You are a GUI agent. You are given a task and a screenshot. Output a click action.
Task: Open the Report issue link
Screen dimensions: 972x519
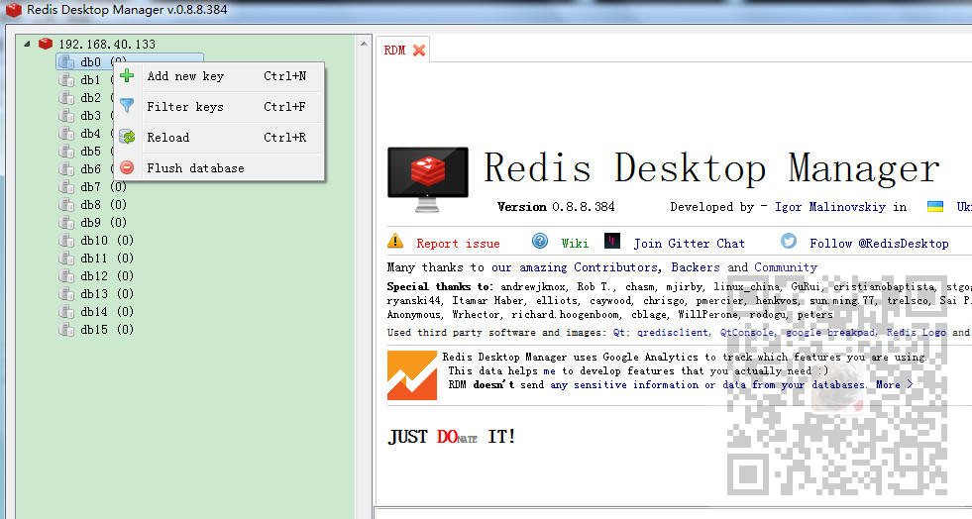click(x=458, y=244)
